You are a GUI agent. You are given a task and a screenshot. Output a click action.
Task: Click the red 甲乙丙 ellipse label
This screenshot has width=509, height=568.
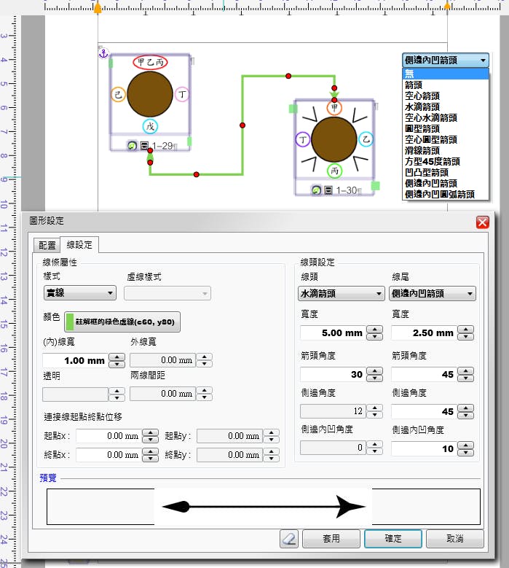tap(150, 63)
